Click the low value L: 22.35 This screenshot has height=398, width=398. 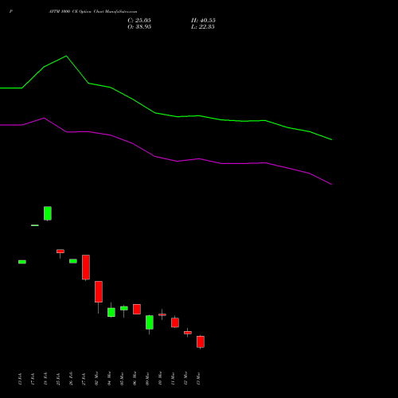203,27
